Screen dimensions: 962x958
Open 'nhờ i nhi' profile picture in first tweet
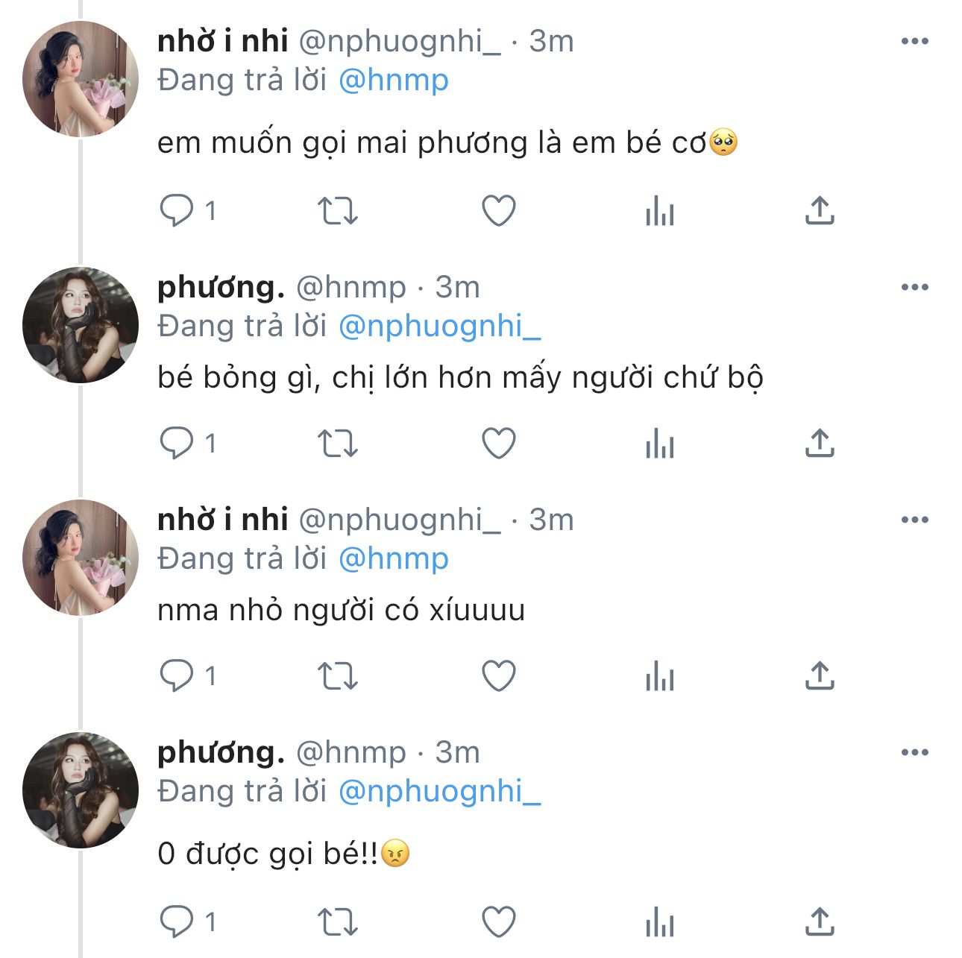81,79
